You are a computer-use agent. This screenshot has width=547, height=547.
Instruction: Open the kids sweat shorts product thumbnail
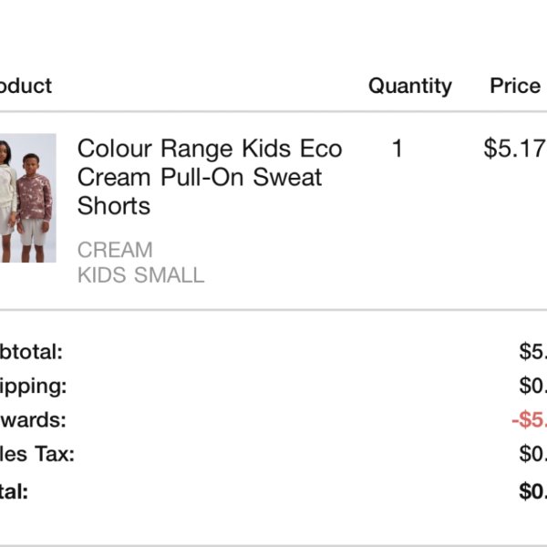tap(28, 198)
